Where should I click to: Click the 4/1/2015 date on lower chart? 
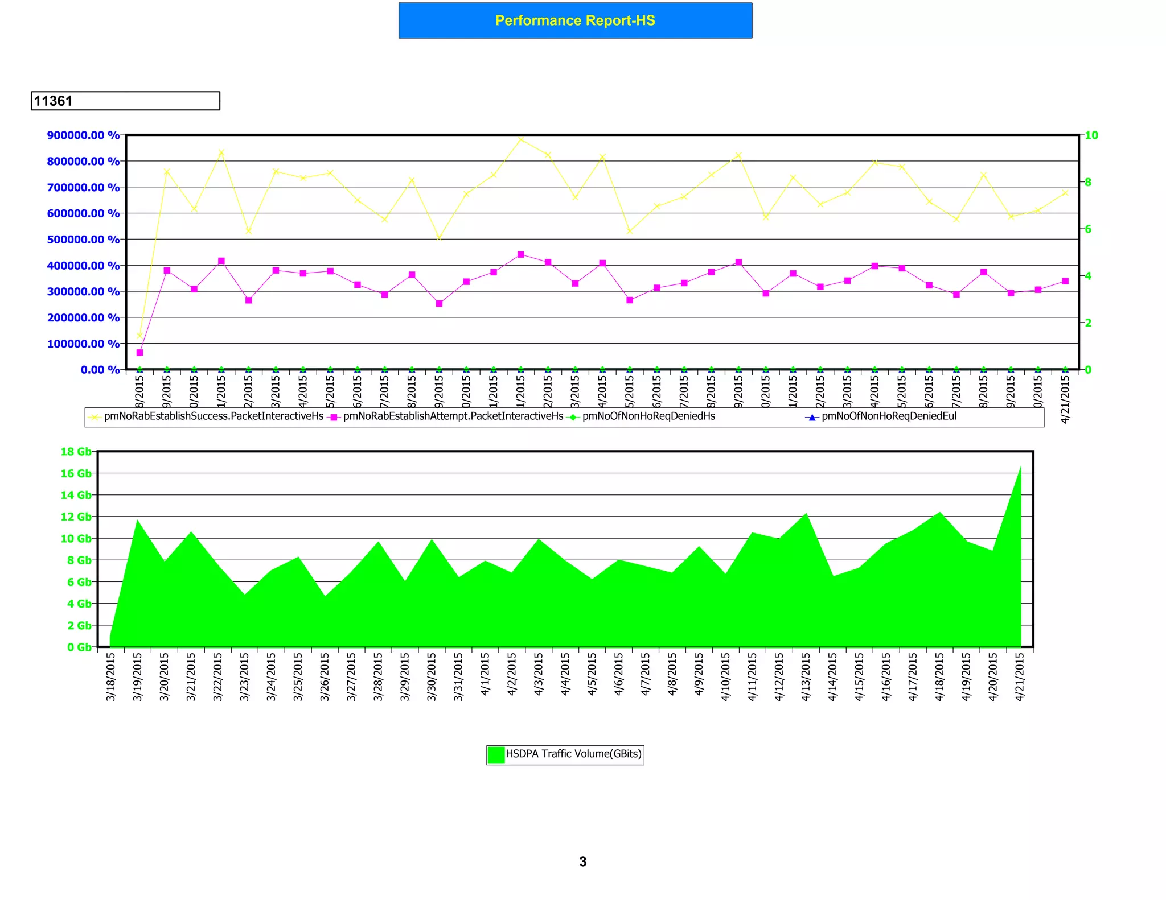[485, 674]
